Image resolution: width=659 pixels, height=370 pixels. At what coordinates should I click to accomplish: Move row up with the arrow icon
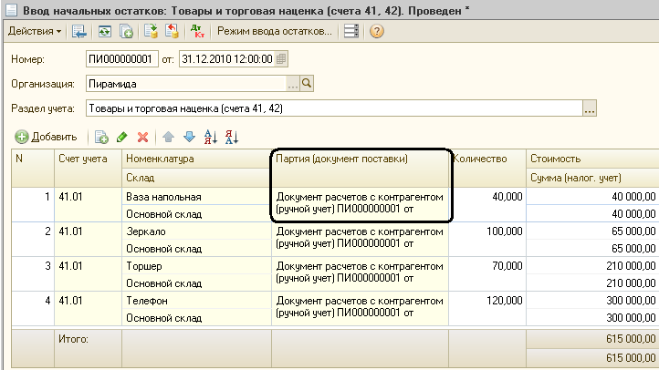click(x=168, y=137)
